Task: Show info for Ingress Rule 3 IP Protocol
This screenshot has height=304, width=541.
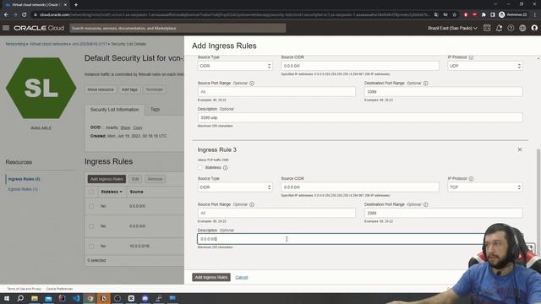Action: click(x=471, y=178)
